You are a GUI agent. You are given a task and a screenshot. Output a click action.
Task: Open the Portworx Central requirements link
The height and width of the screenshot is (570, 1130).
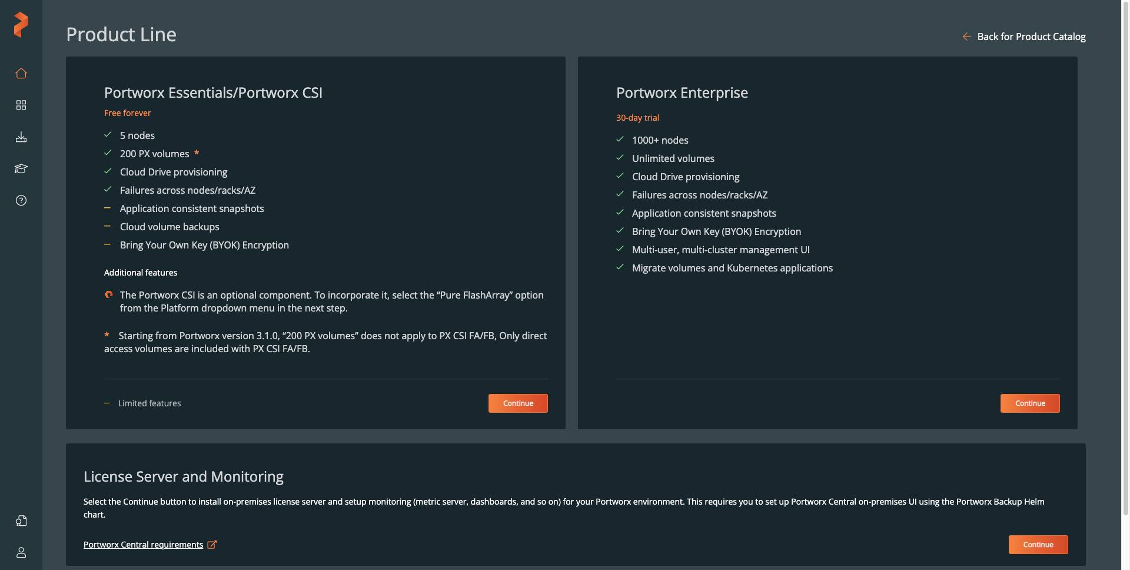coord(143,545)
